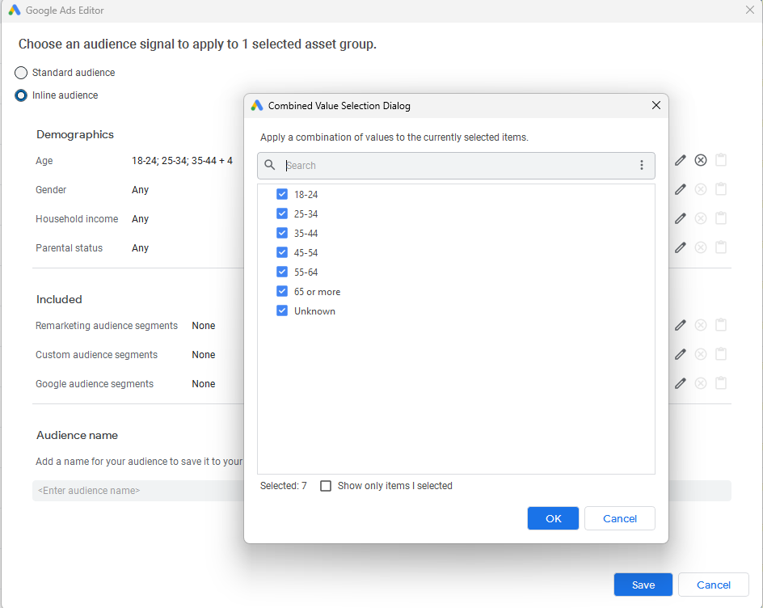Select the Standard audience radio button
Screen dimensions: 763x608
(x=21, y=73)
